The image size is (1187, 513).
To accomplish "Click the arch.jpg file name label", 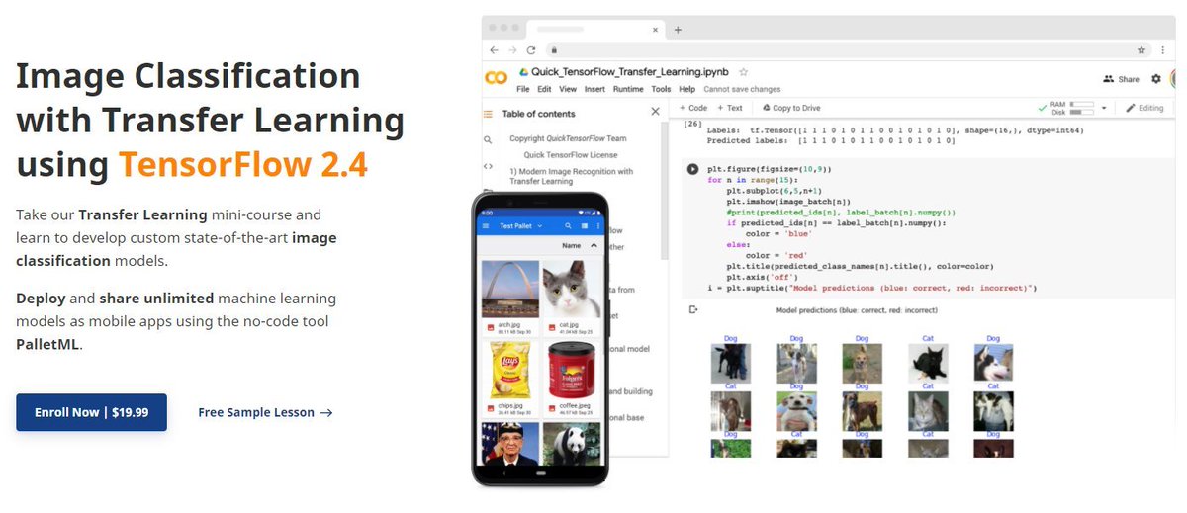I will click(508, 324).
